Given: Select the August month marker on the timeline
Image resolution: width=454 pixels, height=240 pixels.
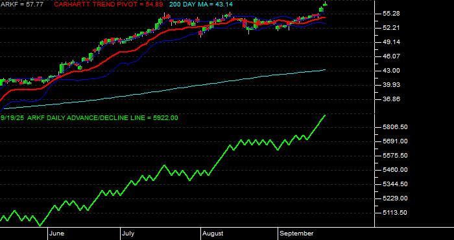Looking at the screenshot, I should point(213,234).
